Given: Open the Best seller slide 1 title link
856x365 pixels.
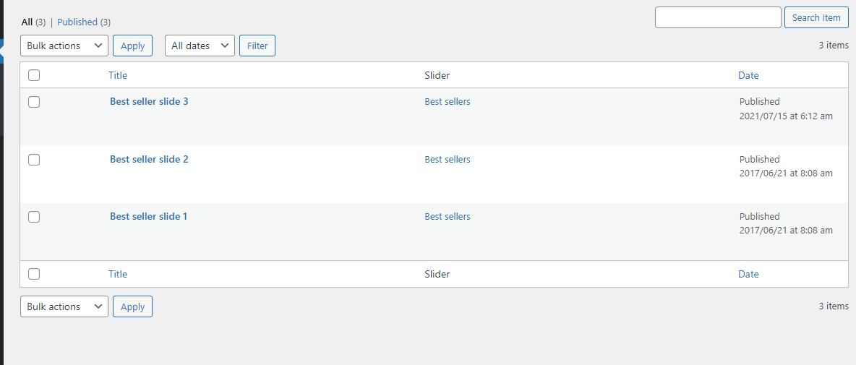Looking at the screenshot, I should click(x=148, y=217).
